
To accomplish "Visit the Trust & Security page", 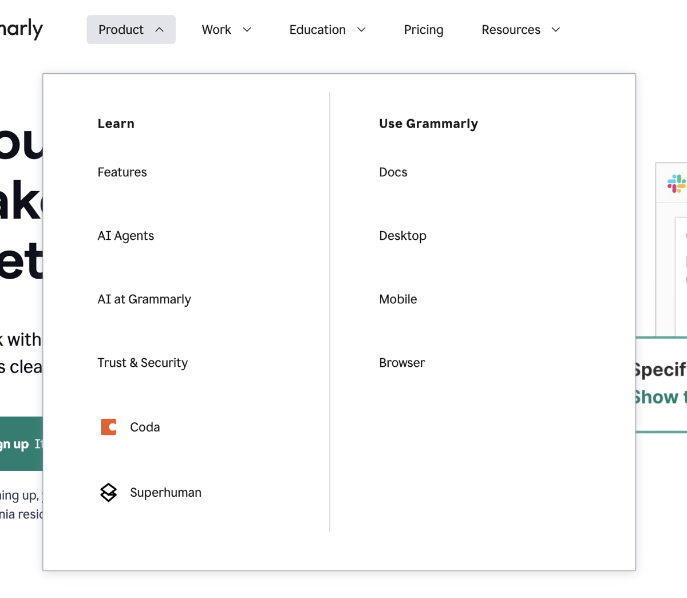I will pyautogui.click(x=143, y=362).
